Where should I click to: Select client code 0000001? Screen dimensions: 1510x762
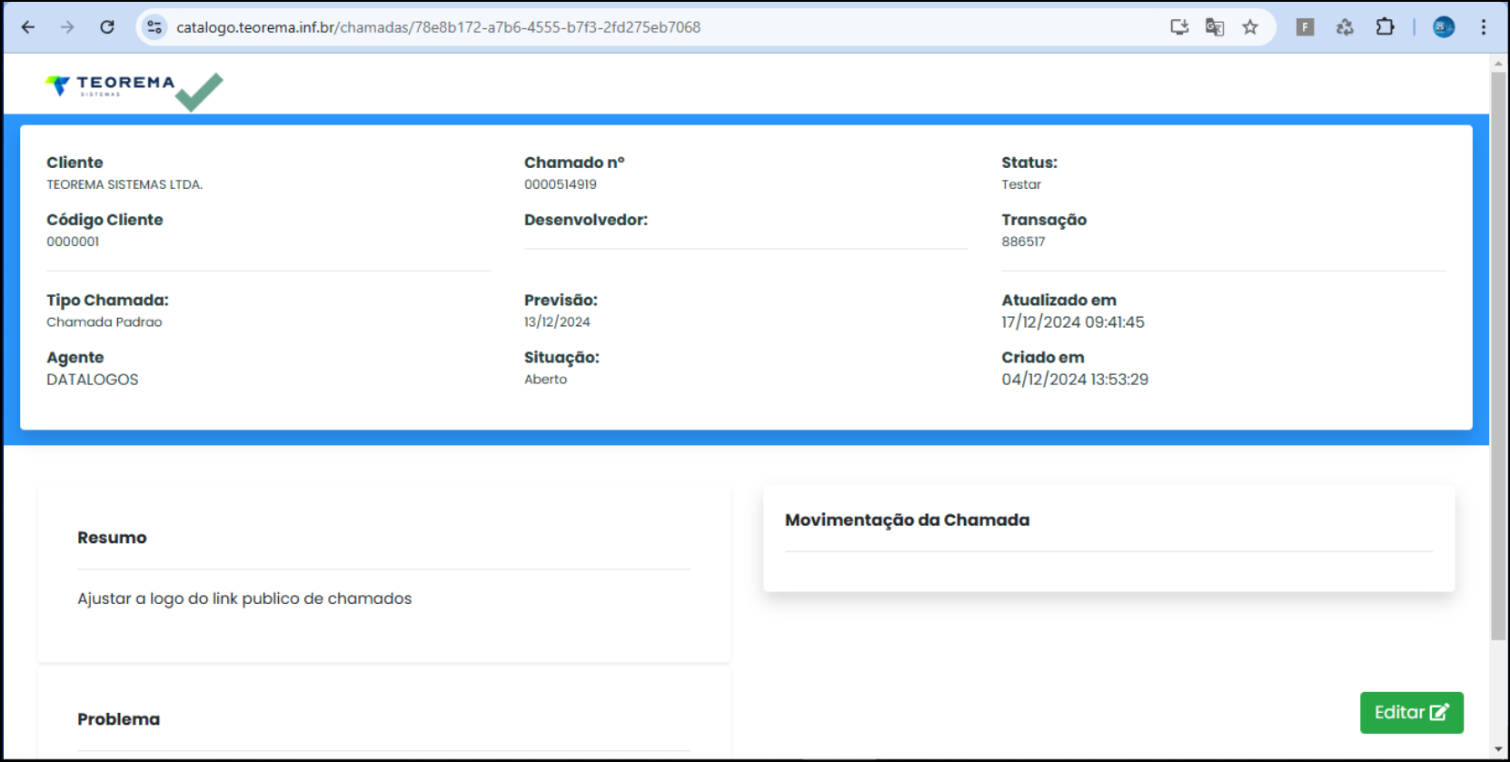(x=73, y=242)
